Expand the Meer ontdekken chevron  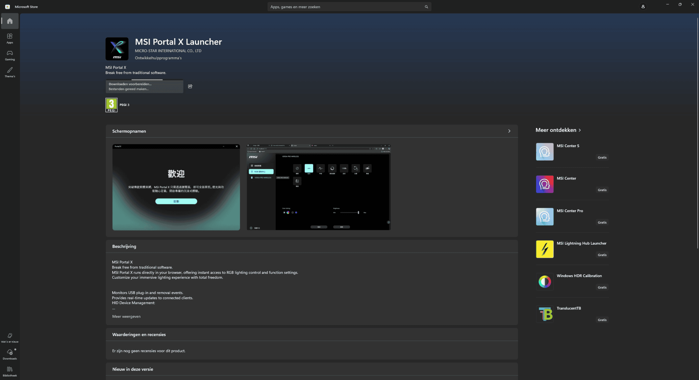tap(580, 130)
